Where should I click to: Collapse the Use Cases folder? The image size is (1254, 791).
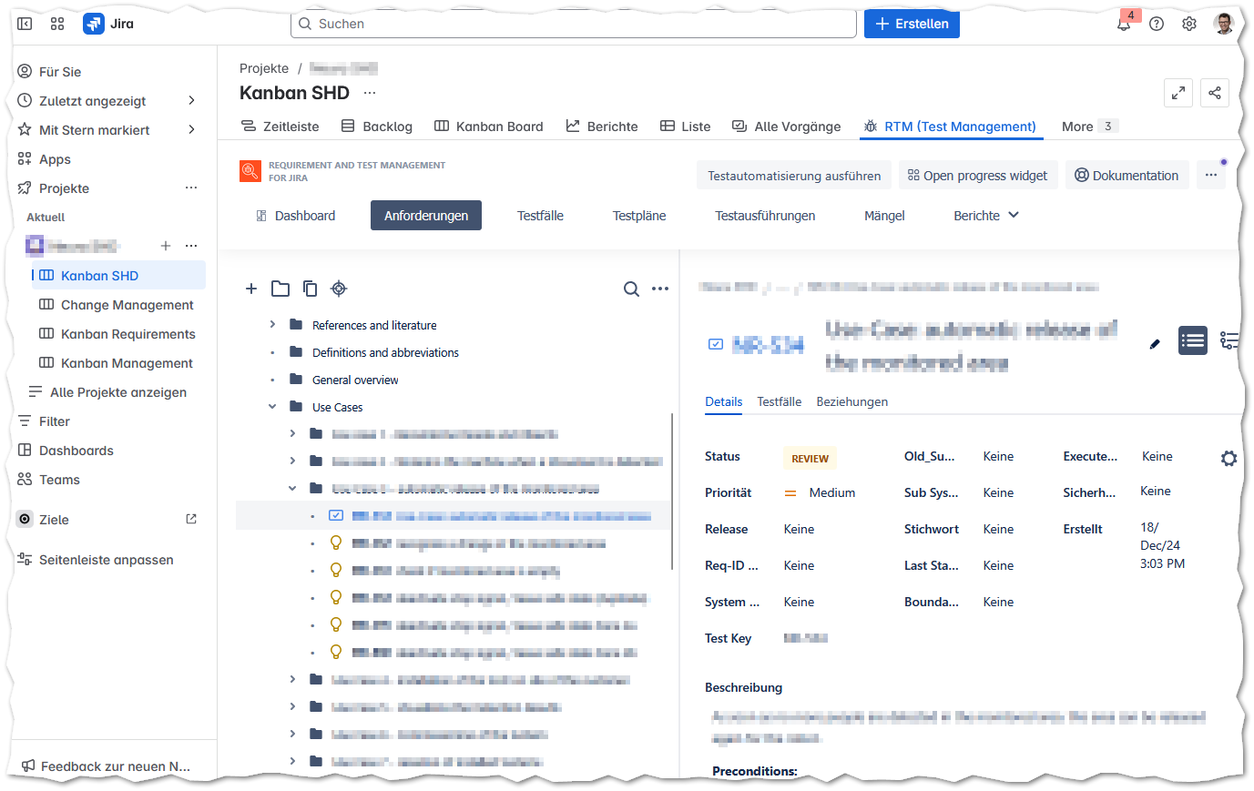coord(272,406)
